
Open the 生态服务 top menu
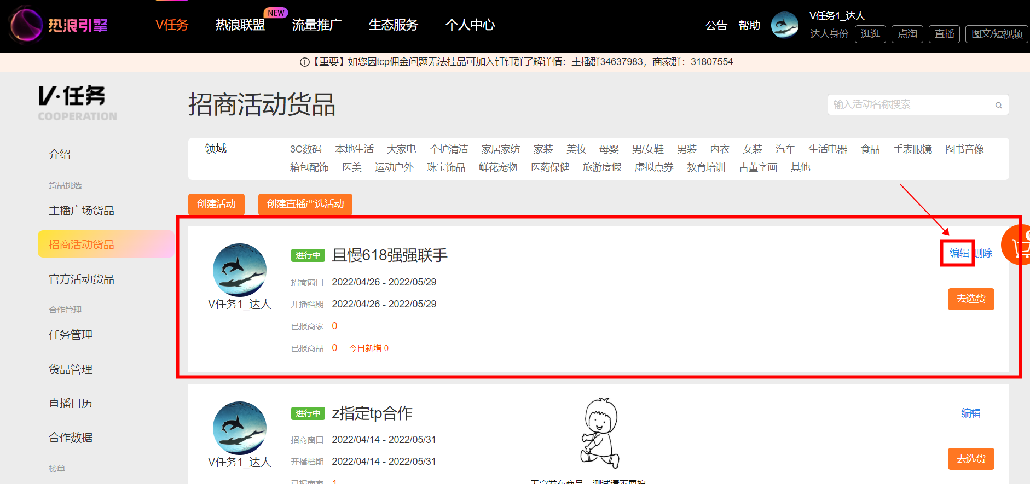pyautogui.click(x=393, y=25)
